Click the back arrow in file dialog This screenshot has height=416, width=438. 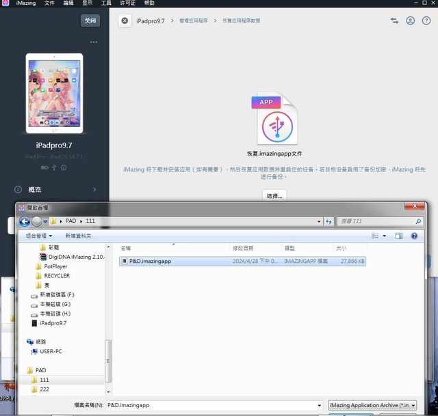tap(25, 221)
